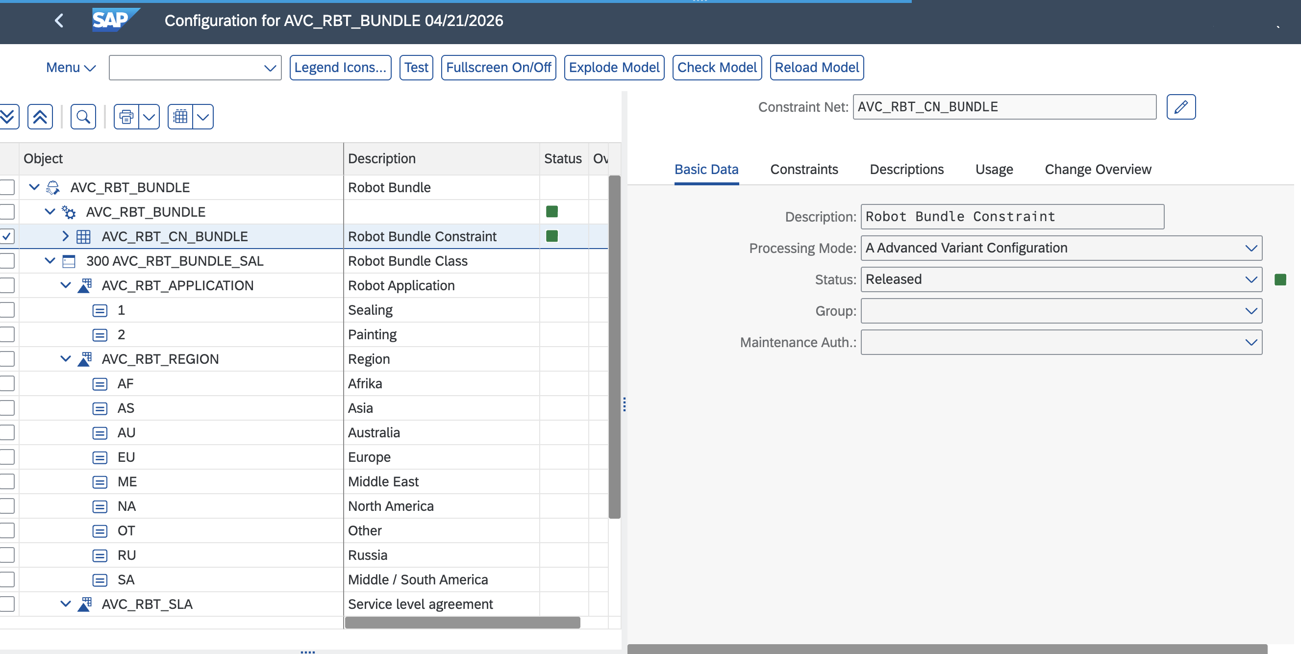The image size is (1301, 654).
Task: Click the value icon of ME row
Action: 100,482
